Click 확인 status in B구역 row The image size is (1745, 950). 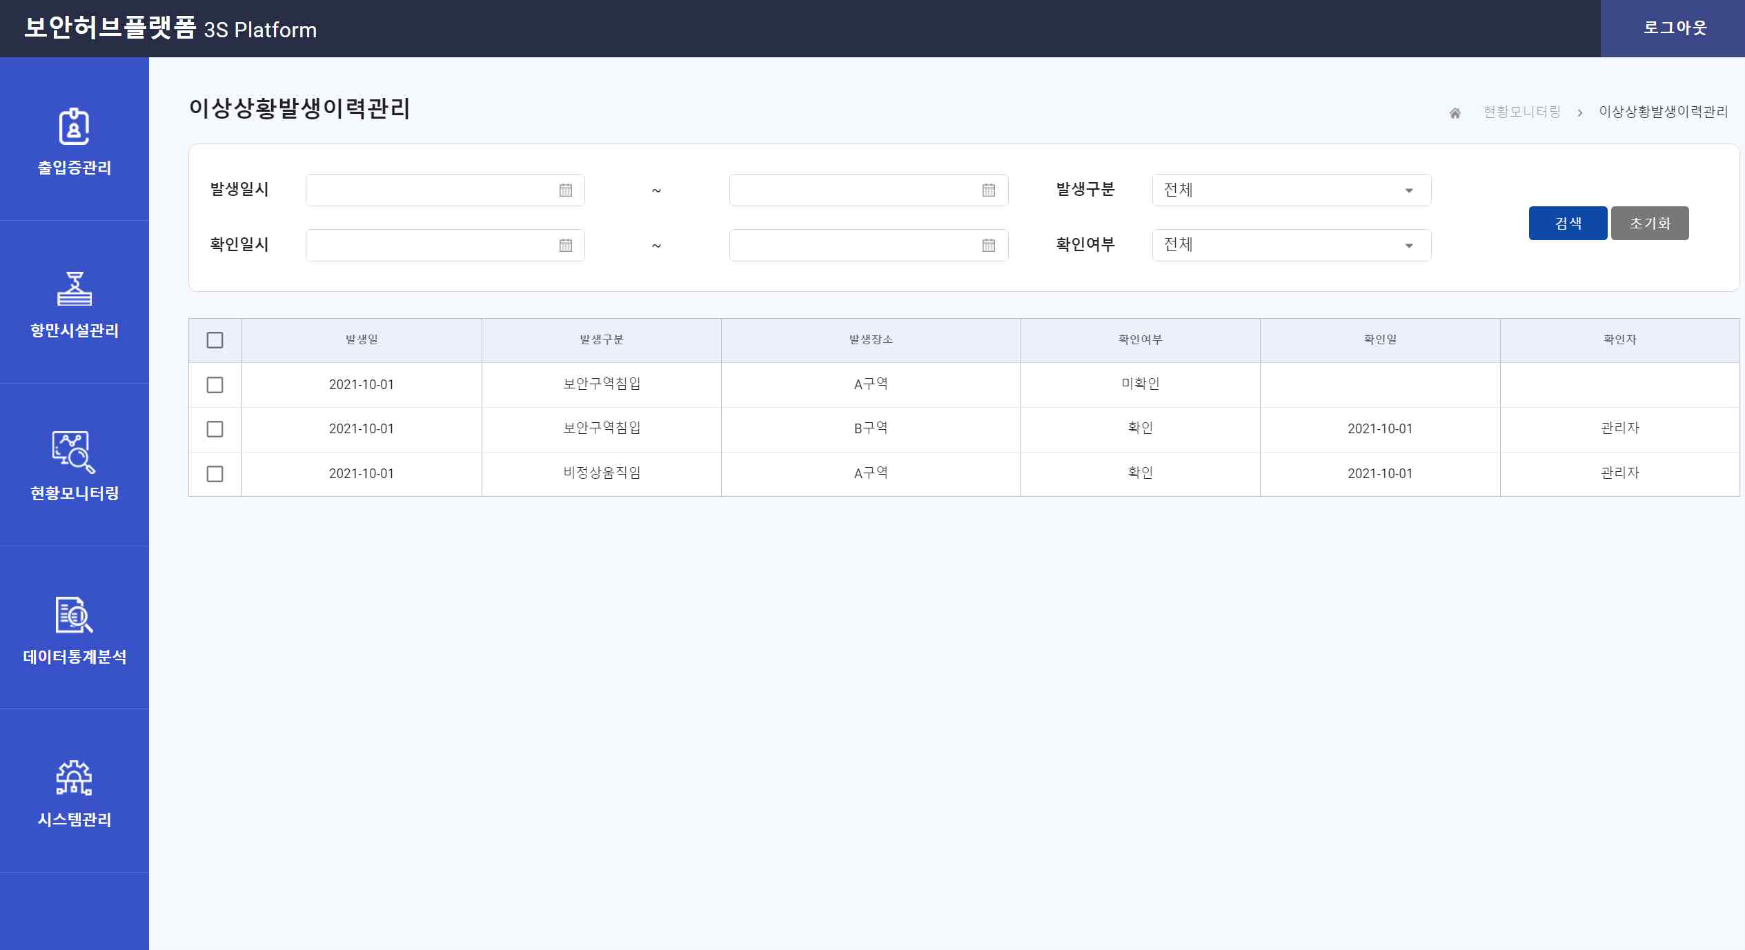click(1141, 428)
